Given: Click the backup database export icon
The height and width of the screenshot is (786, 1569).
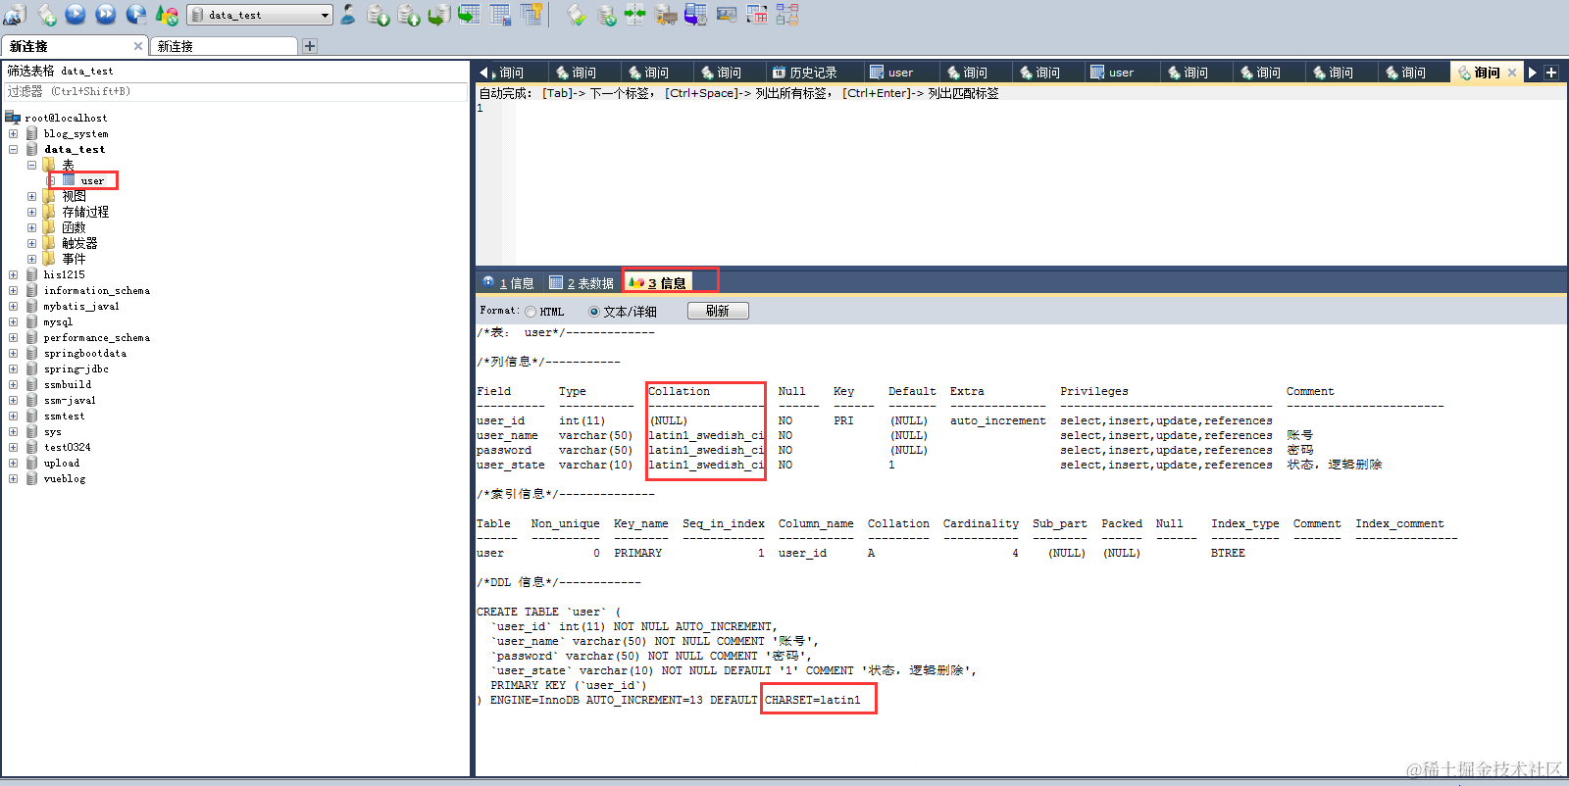Looking at the screenshot, I should pos(408,15).
